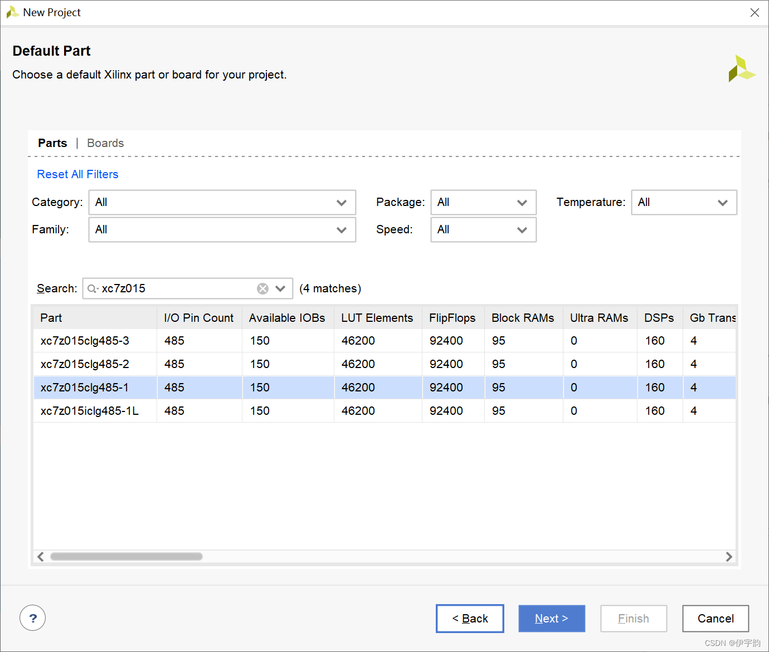Open help with the question mark button
The height and width of the screenshot is (652, 769).
pyautogui.click(x=33, y=618)
